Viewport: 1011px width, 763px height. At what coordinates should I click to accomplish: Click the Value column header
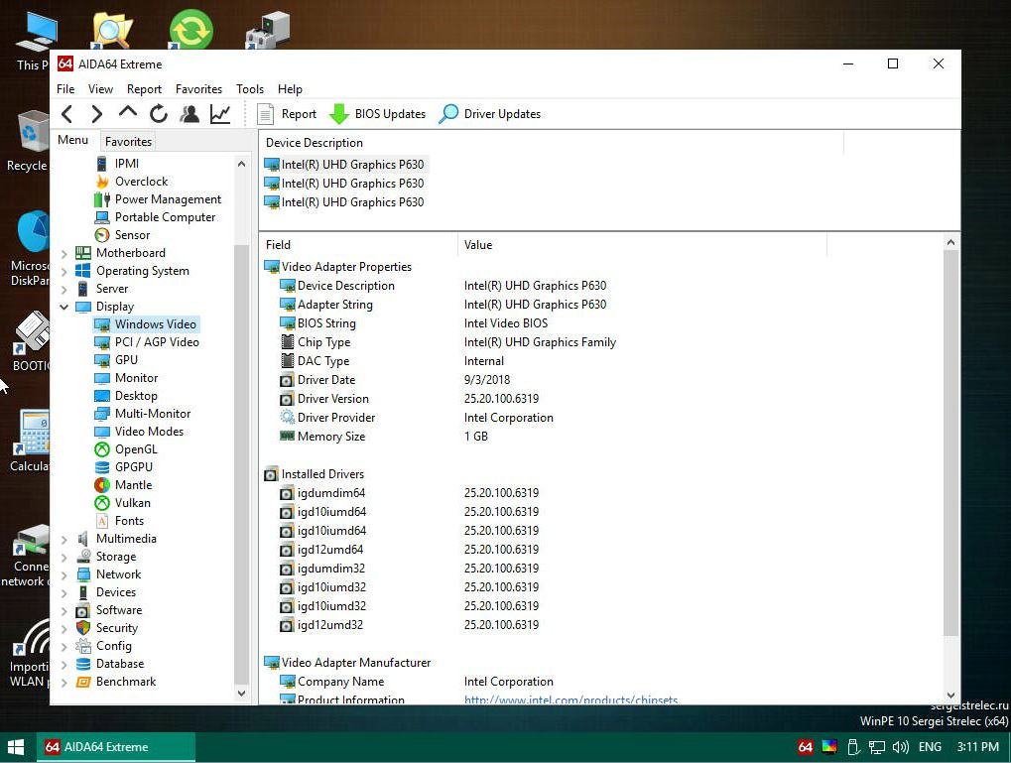pyautogui.click(x=642, y=245)
